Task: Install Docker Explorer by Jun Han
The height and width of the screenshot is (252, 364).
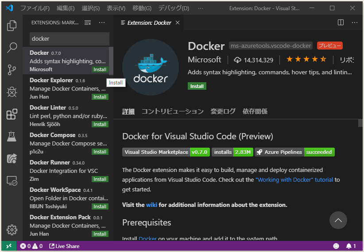Action: click(x=100, y=97)
